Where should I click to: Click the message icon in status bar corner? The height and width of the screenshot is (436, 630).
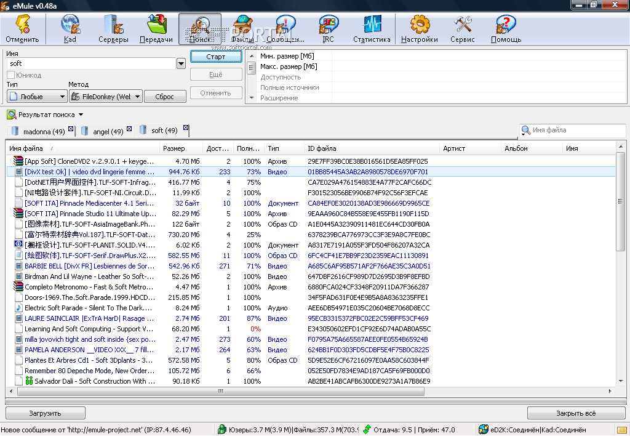click(622, 430)
